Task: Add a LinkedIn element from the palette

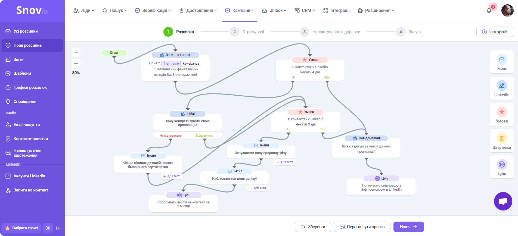Action: [x=502, y=88]
